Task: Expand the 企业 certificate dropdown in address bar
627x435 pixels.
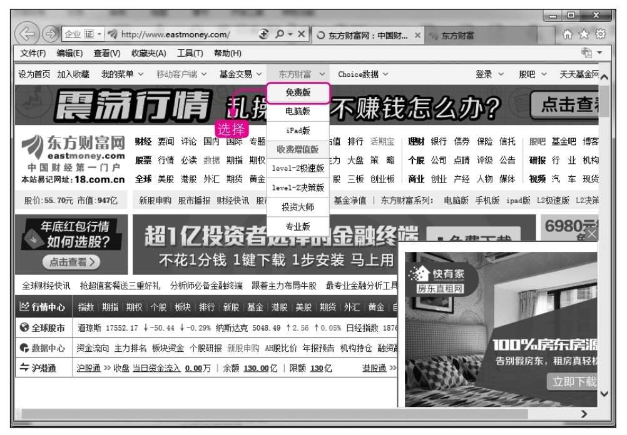Action: 99,34
